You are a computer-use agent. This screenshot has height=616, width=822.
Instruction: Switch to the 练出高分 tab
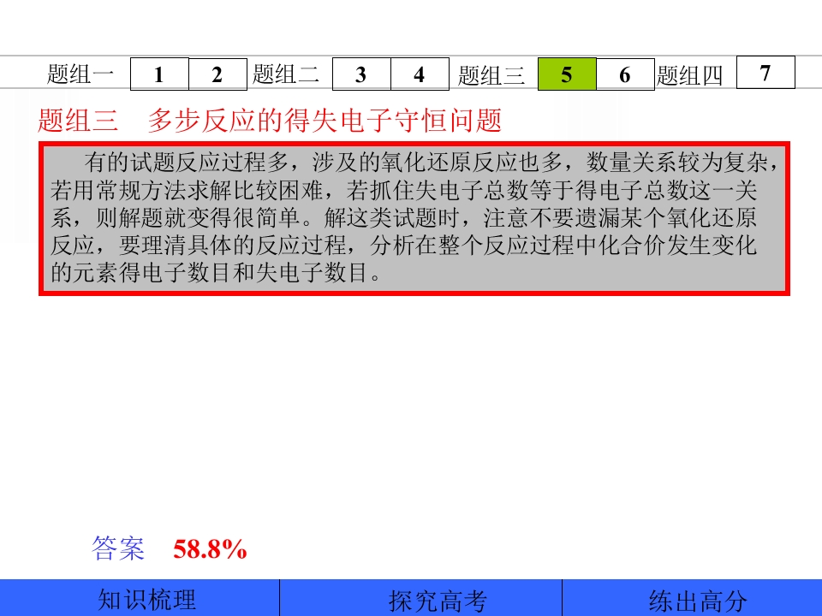tap(697, 601)
